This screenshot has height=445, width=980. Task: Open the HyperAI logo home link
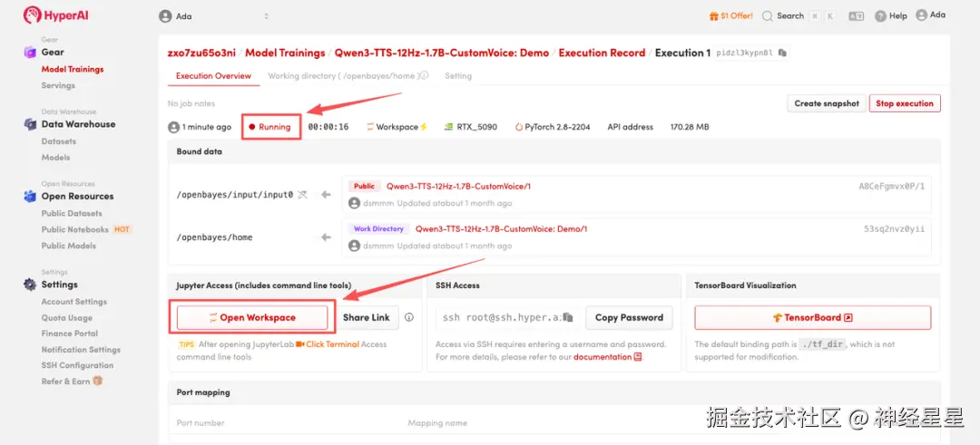coord(56,15)
